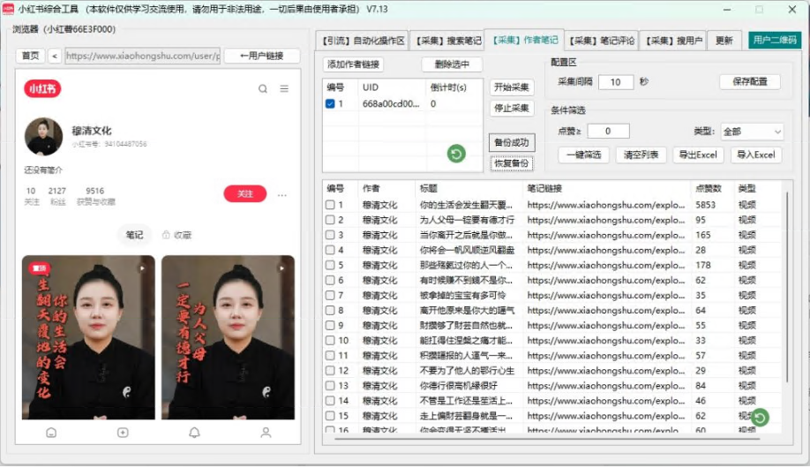This screenshot has height=468, width=810.
Task: Click the ←用户链接 button
Action: click(262, 56)
